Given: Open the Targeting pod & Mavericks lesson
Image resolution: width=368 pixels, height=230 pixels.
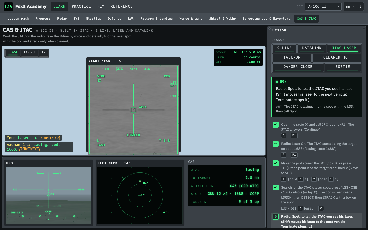Looking at the screenshot, I should tap(266, 19).
